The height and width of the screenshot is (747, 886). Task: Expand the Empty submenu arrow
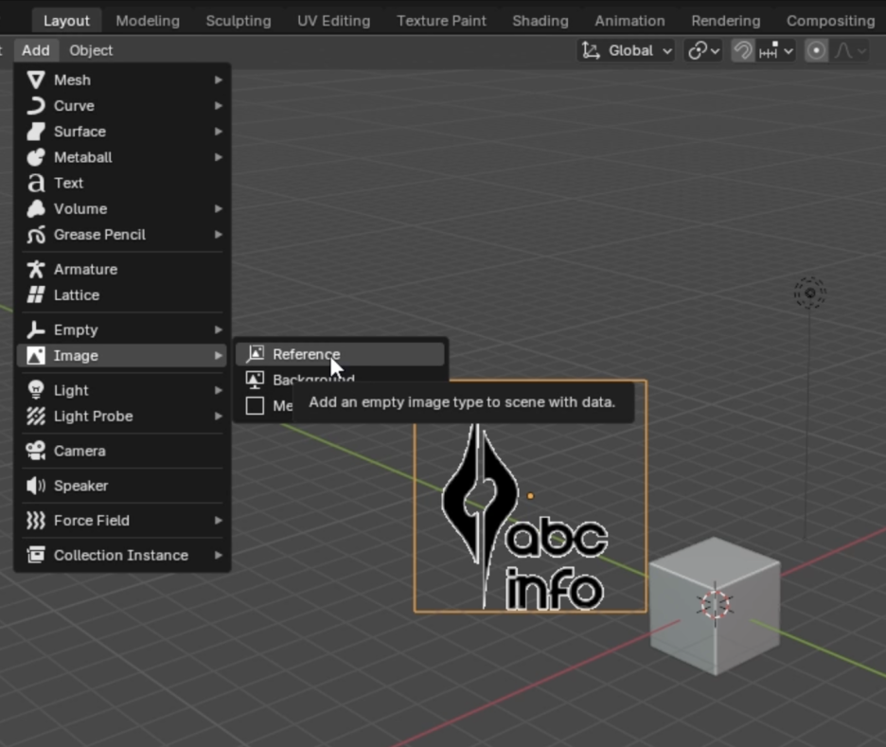click(218, 330)
